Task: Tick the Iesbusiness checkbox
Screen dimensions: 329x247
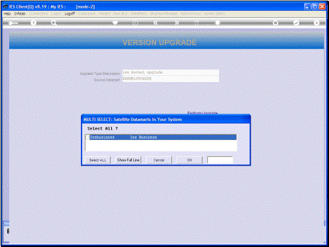Action: 88,137
